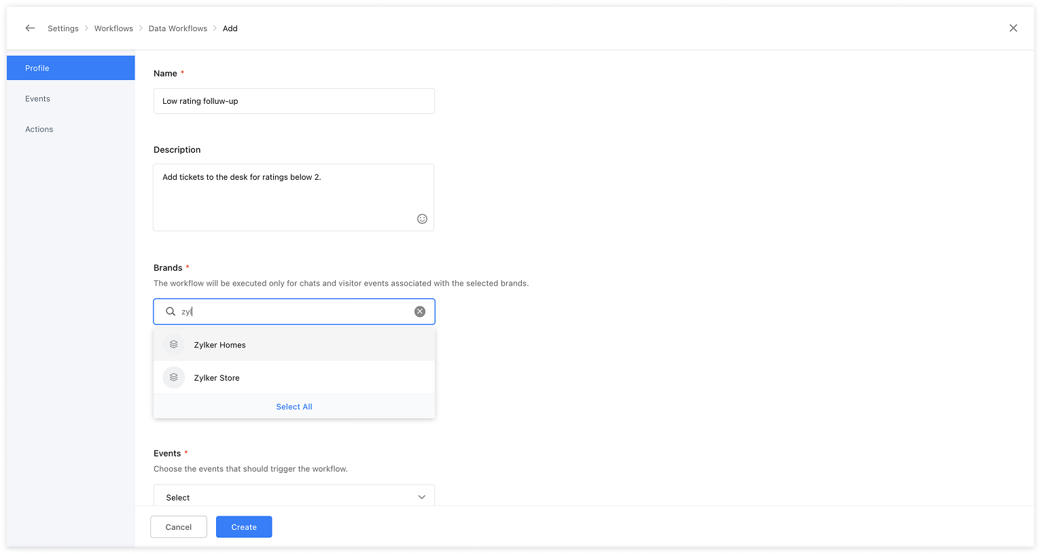Click the Events dropdown chevron arrow
Screen dimensions: 1041x555
pyautogui.click(x=421, y=497)
